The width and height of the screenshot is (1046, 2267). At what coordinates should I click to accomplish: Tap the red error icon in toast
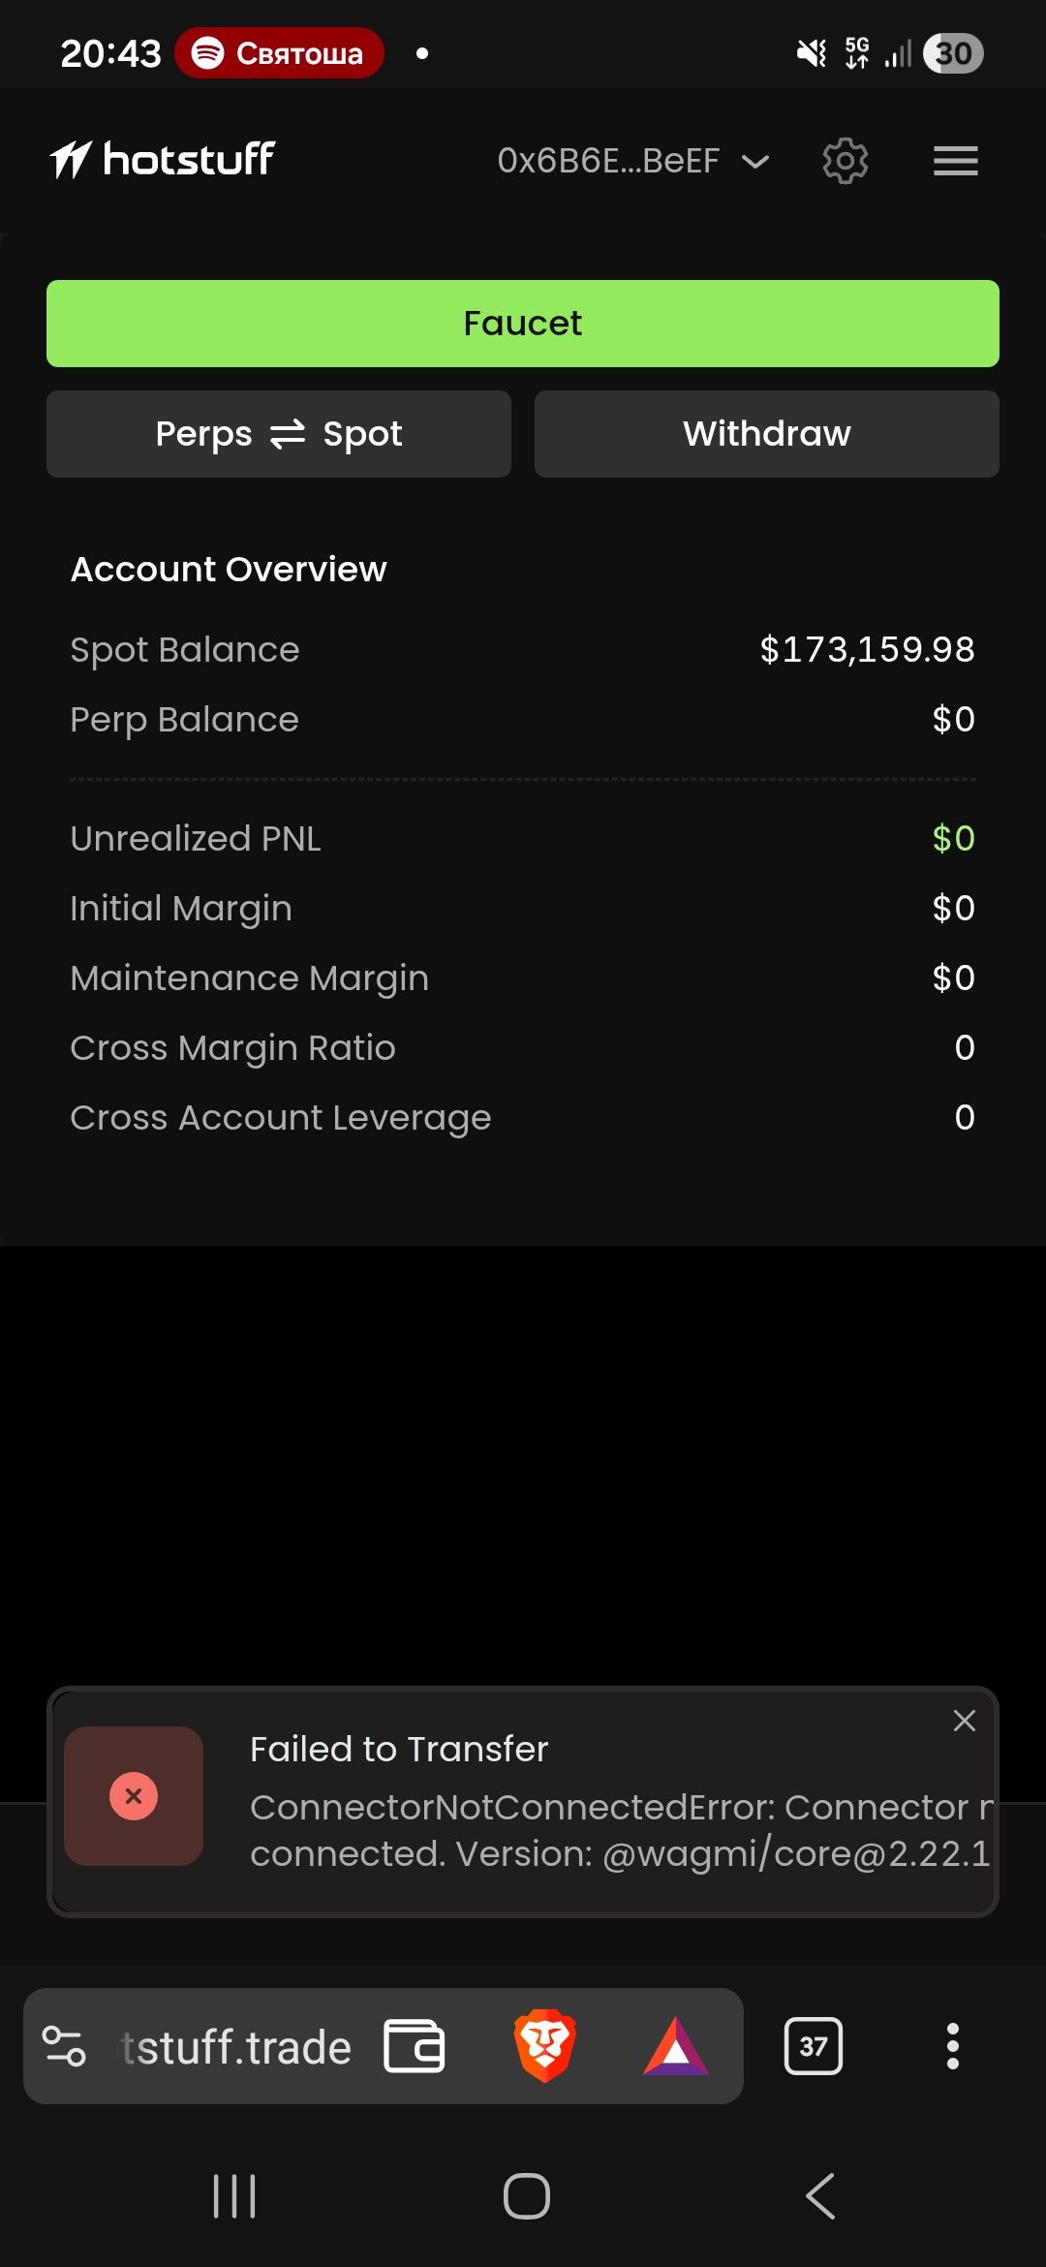pyautogui.click(x=134, y=1796)
